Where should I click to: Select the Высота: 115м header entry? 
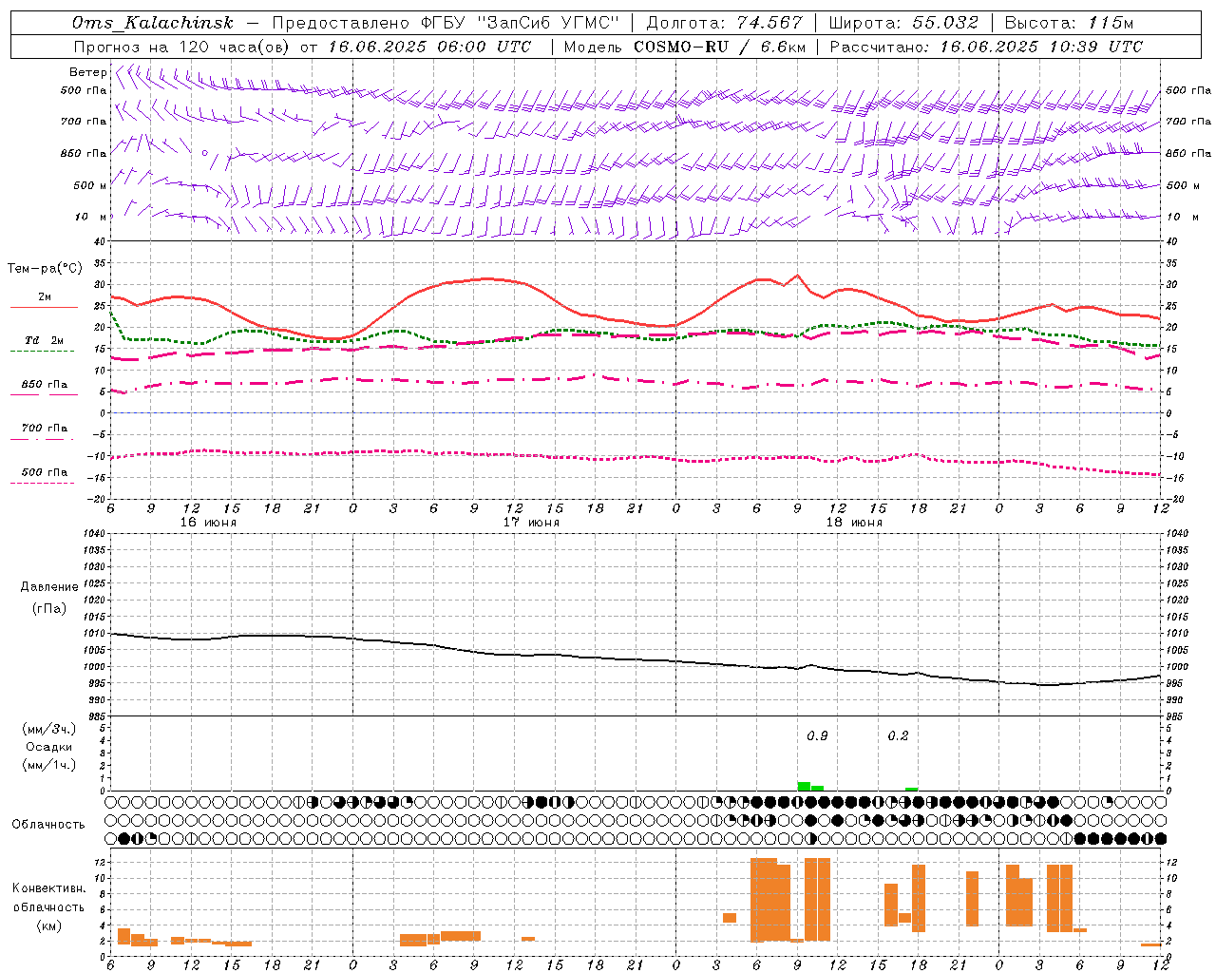1069,23
